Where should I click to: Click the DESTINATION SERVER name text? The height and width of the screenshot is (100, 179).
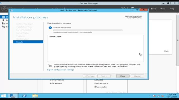(x=135, y=18)
